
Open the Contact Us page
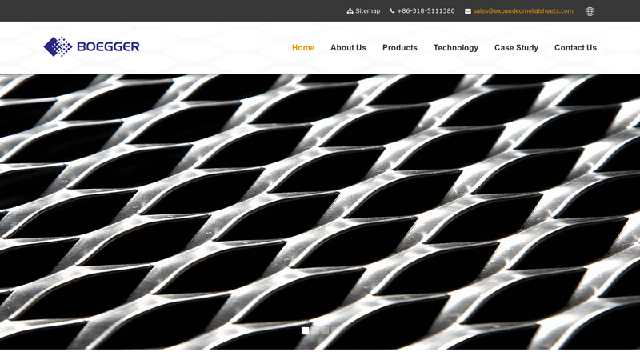point(575,48)
